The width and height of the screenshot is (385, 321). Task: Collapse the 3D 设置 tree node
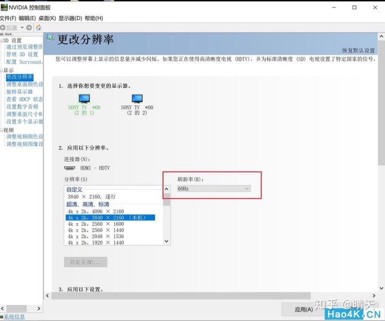tap(1, 41)
